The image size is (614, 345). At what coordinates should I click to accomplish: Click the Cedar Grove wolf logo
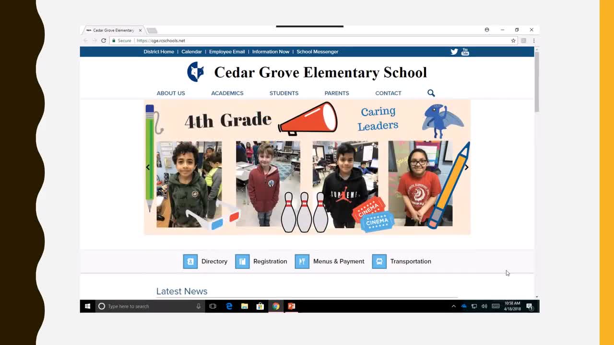[196, 72]
